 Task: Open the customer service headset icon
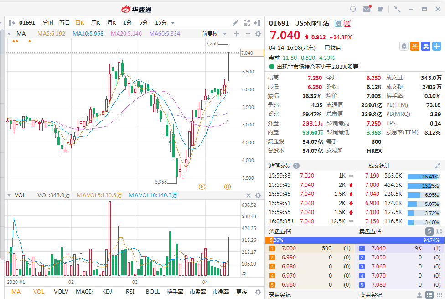[353, 9]
